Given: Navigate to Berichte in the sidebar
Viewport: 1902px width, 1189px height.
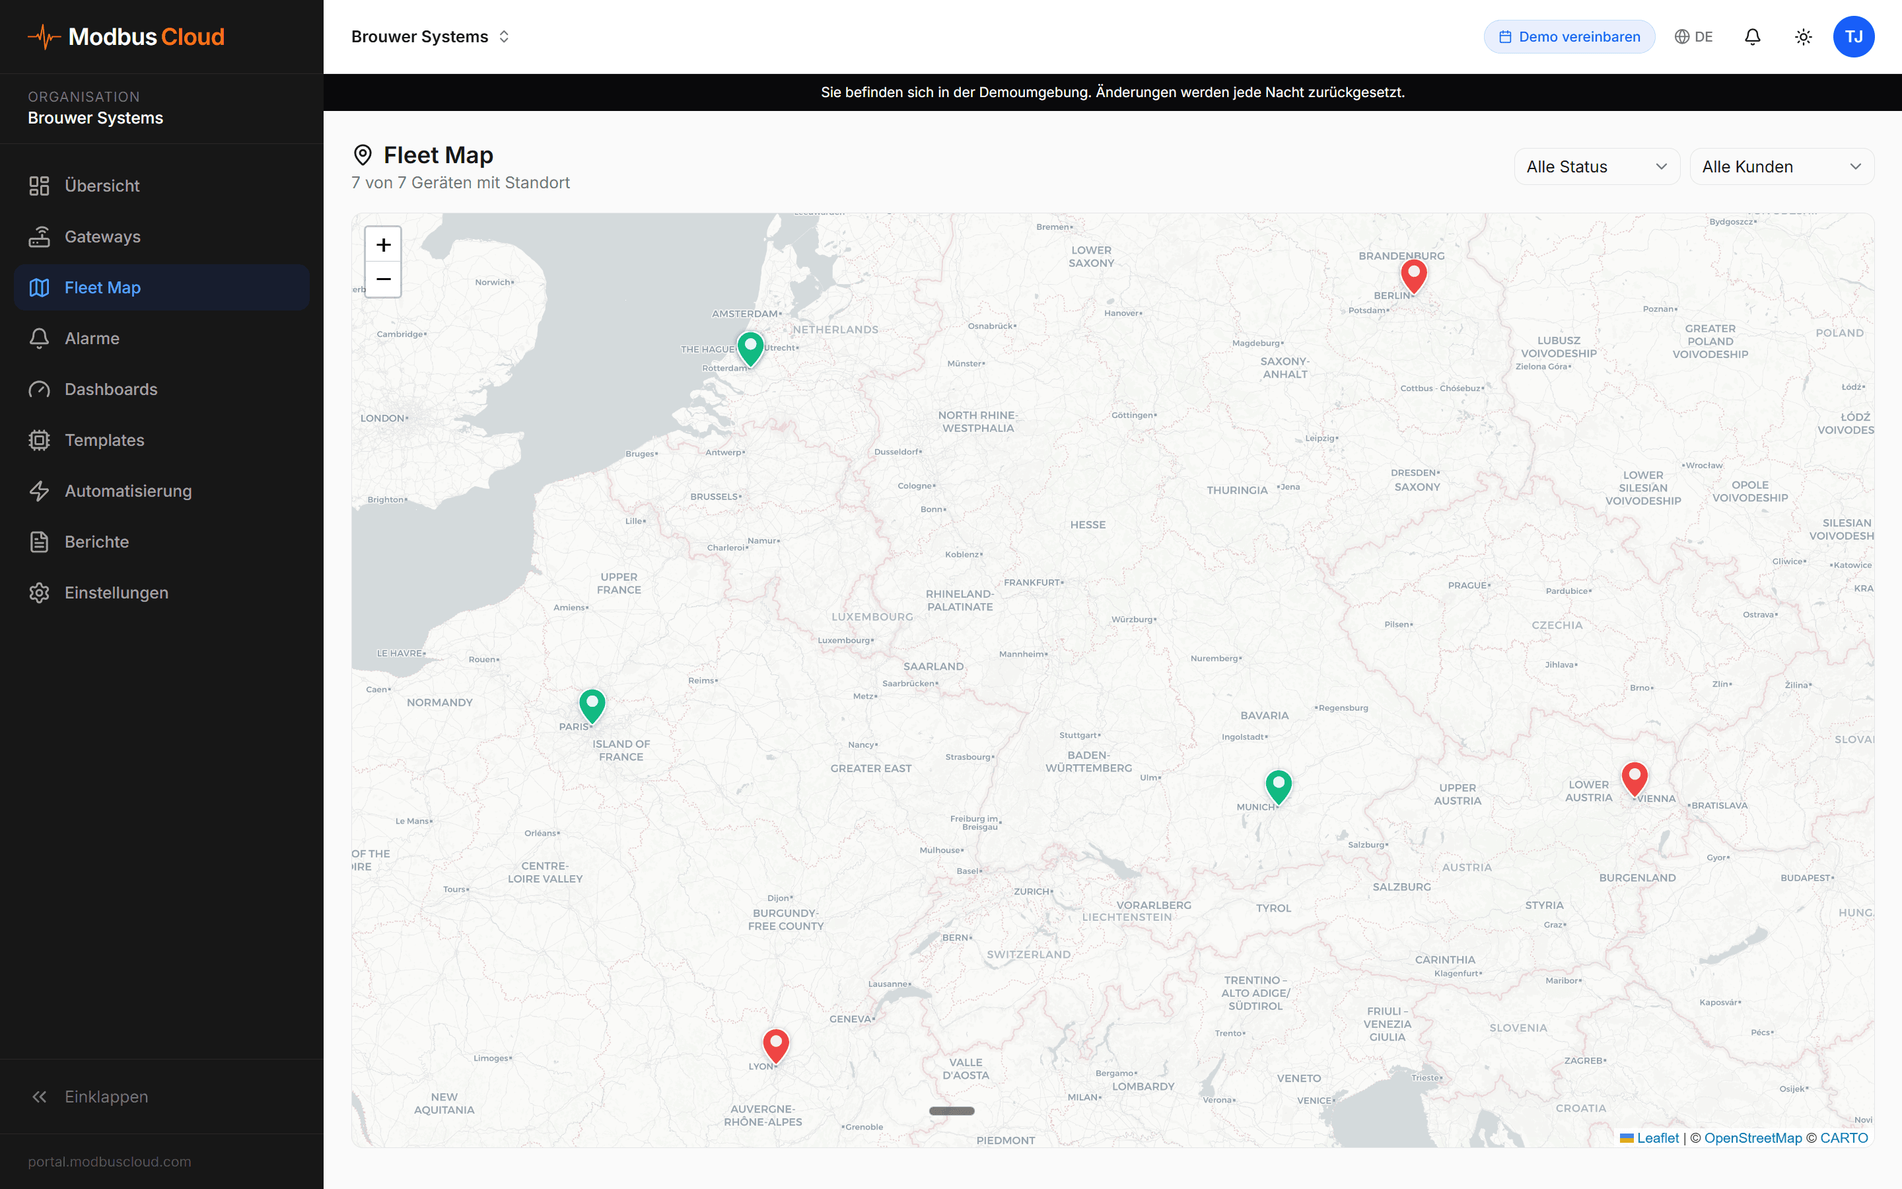Looking at the screenshot, I should point(40,541).
